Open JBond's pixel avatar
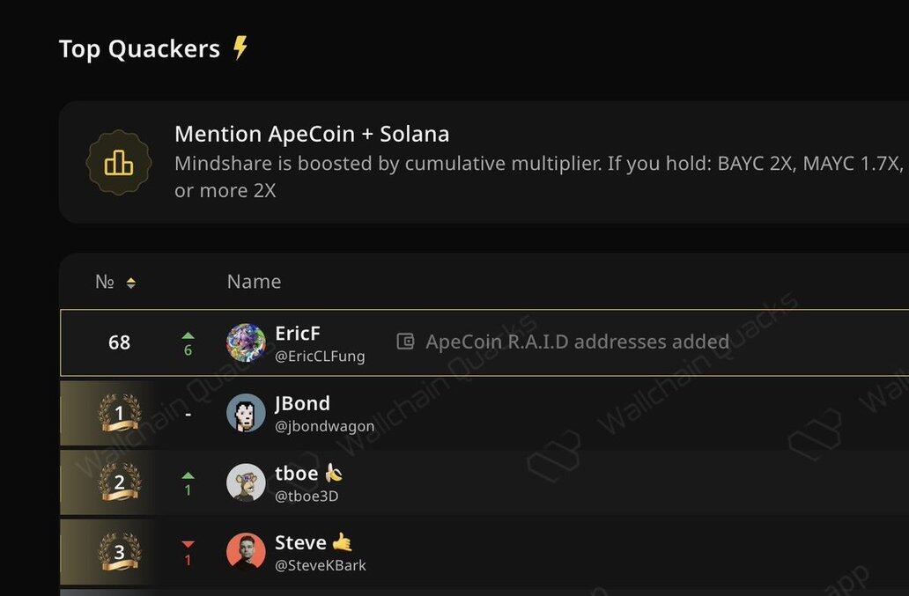Image resolution: width=909 pixels, height=596 pixels. (x=246, y=412)
